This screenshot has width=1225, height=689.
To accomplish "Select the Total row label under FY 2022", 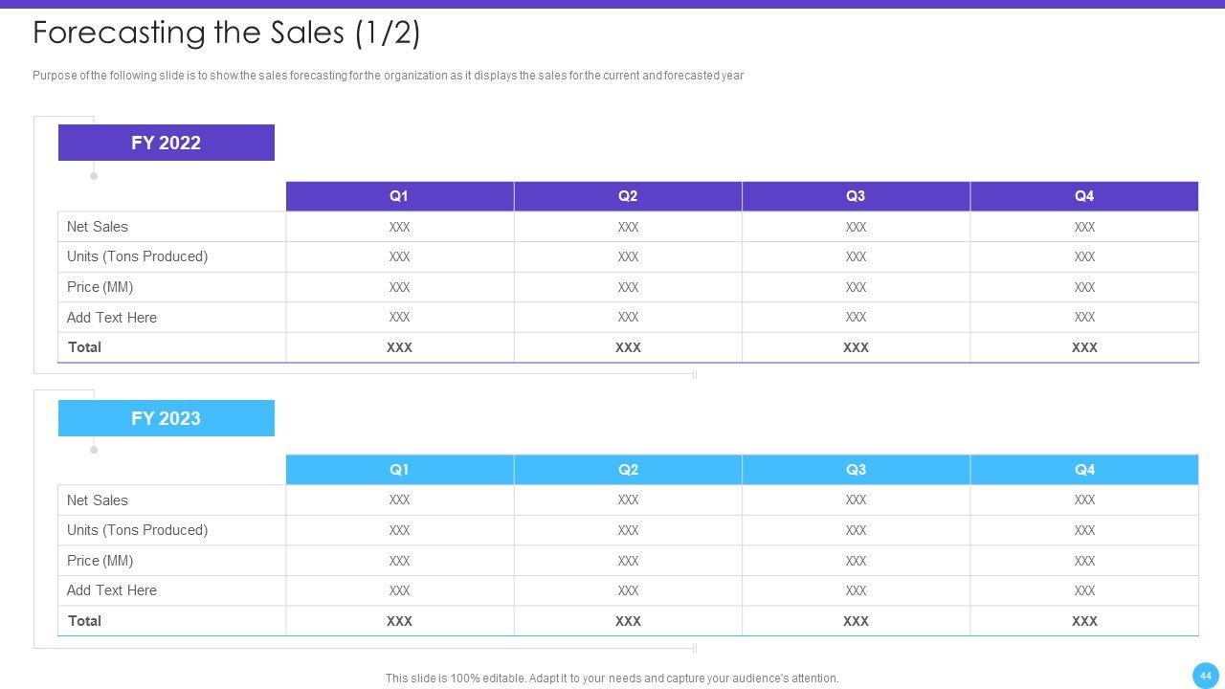I will [84, 347].
